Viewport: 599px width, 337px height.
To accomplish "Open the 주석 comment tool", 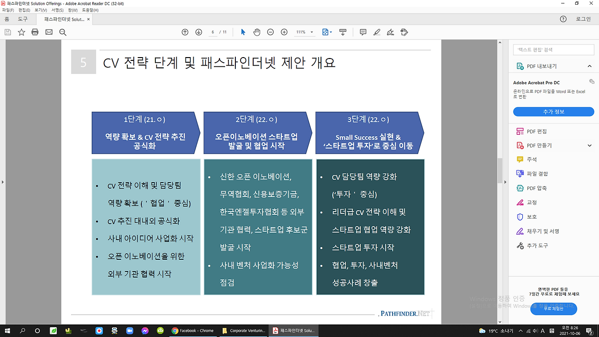I will coord(526,160).
